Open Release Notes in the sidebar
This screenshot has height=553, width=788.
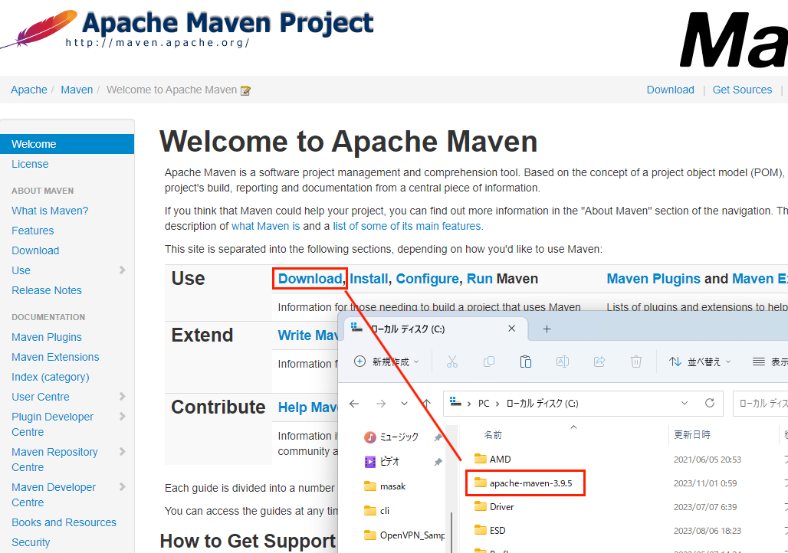click(47, 290)
